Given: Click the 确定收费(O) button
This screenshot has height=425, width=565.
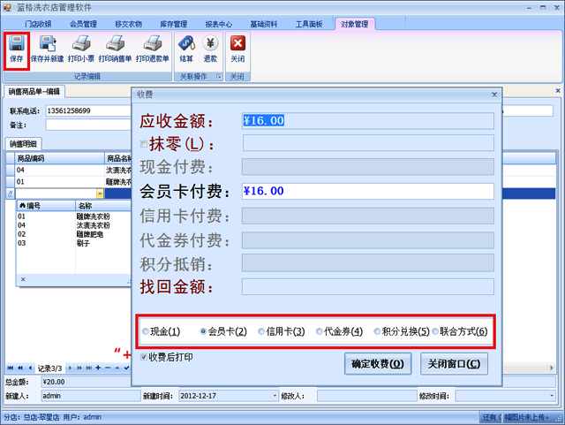Looking at the screenshot, I should 378,364.
